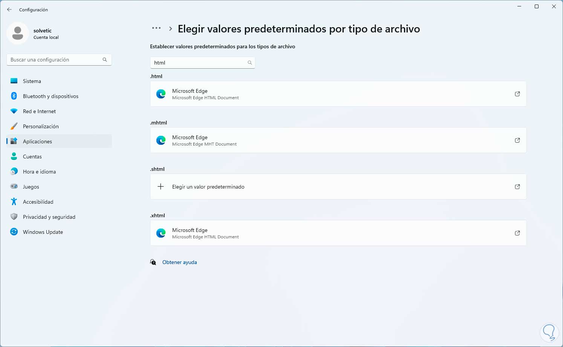Open Hora e idioma settings
Image resolution: width=563 pixels, height=347 pixels.
59,172
